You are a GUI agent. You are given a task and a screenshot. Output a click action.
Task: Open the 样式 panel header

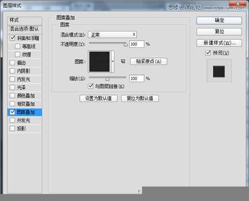click(x=25, y=21)
